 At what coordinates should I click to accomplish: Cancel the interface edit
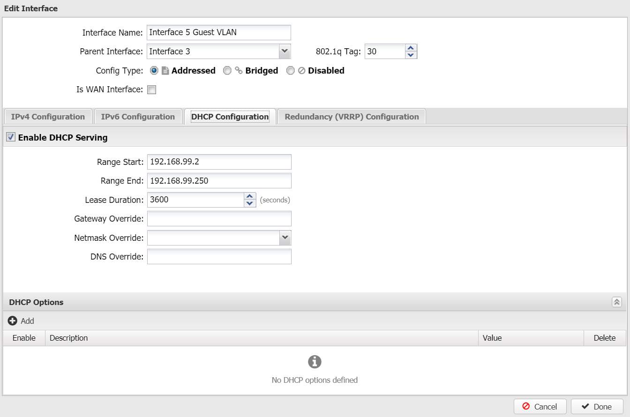540,407
